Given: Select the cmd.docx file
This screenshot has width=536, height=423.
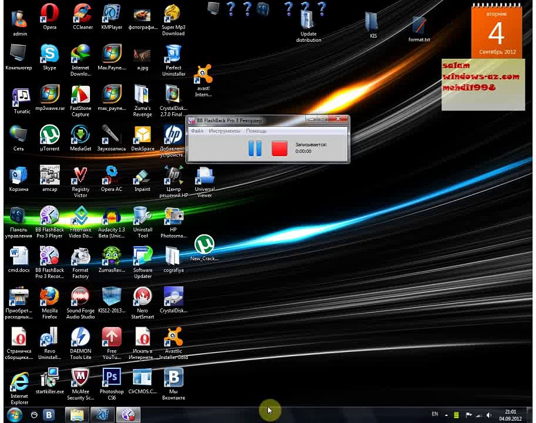Looking at the screenshot, I should tap(18, 260).
